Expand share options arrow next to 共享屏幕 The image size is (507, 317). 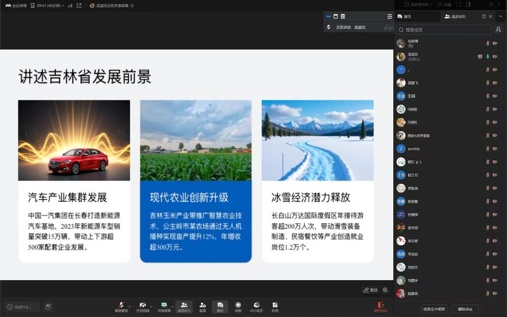[x=172, y=307]
